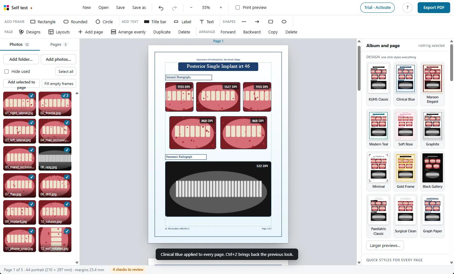
Task: Select the Posterior Single Implant title bar
Action: point(218,67)
